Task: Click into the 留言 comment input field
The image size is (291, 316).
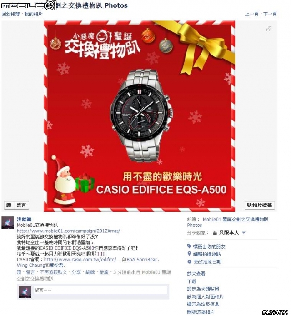Action: (x=100, y=290)
